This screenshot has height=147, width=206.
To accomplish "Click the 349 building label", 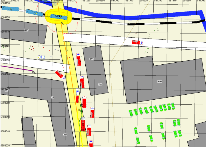I will point(100,85).
